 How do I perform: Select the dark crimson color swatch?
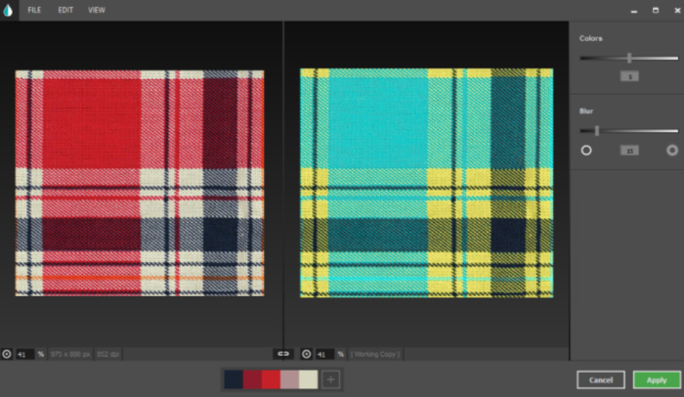click(252, 379)
